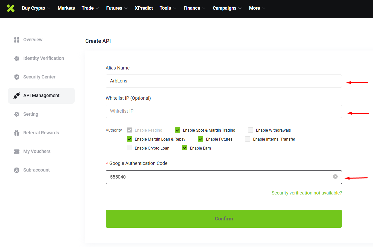Uncheck the Enable Futures checkbox
This screenshot has width=373, height=247.
point(201,139)
